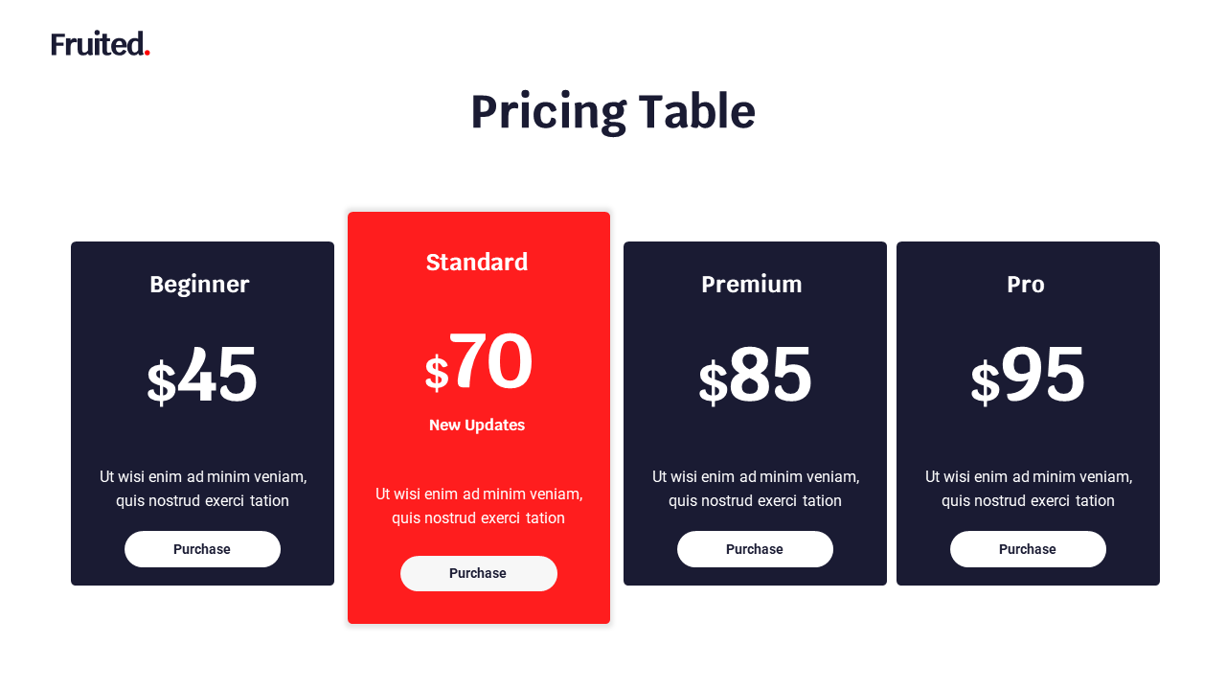Click the $85 price
Image resolution: width=1226 pixels, height=690 pixels.
tap(755, 376)
